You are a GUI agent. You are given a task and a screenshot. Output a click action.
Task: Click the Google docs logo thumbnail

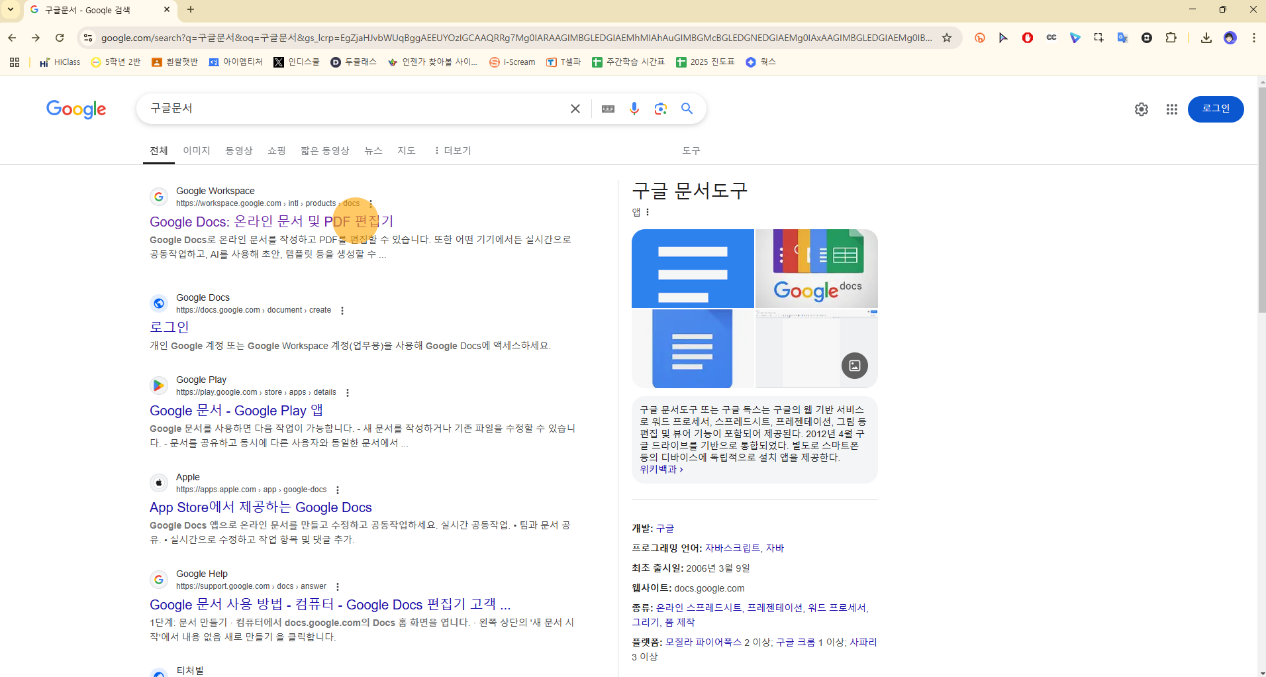(817, 268)
